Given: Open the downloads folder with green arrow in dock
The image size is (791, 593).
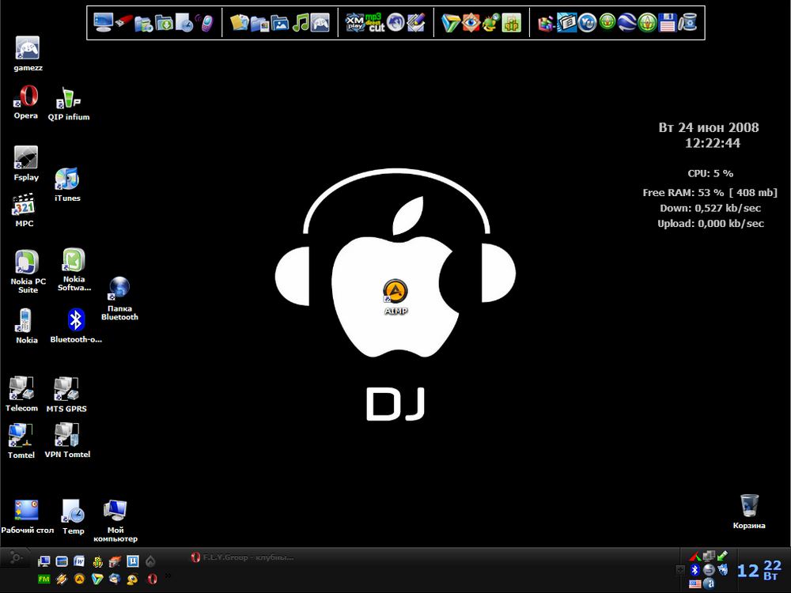Looking at the screenshot, I should tap(164, 23).
